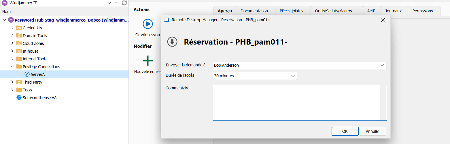Click the green Nouvelle entrée plus icon
Viewport: 450px width, 144px height.
tap(148, 61)
